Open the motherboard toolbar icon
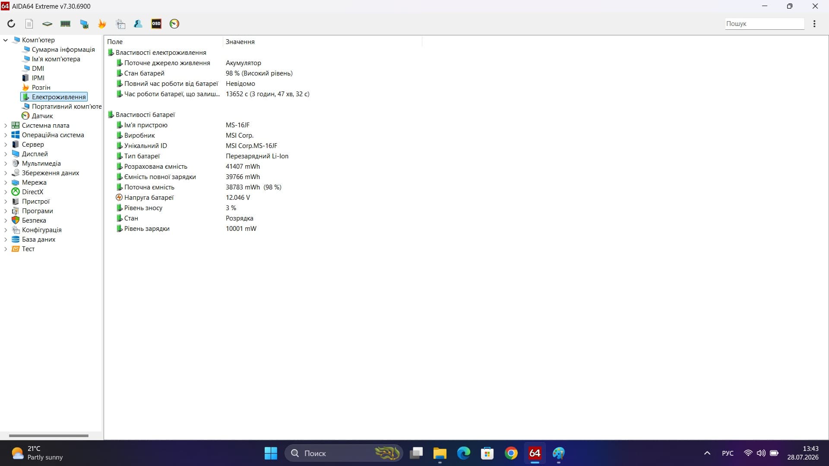 coord(47,24)
